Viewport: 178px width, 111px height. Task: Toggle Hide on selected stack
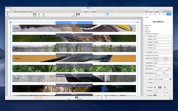(39, 14)
